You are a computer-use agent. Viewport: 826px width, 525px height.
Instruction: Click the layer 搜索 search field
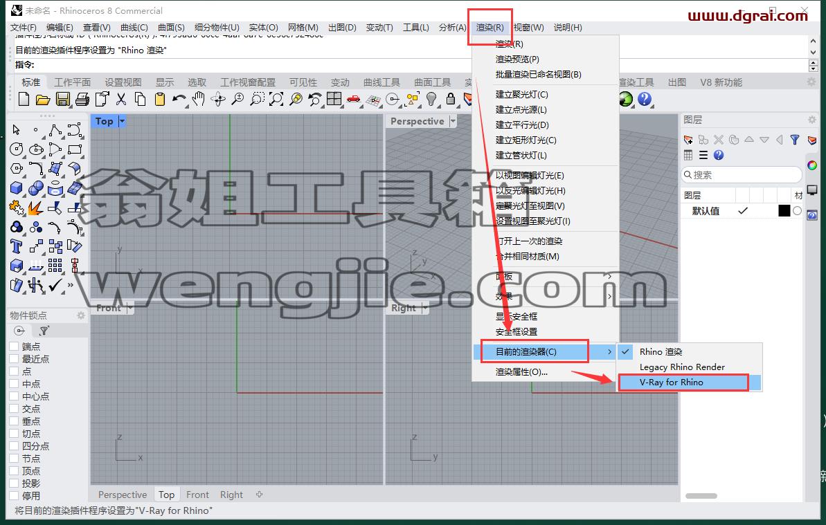point(742,174)
